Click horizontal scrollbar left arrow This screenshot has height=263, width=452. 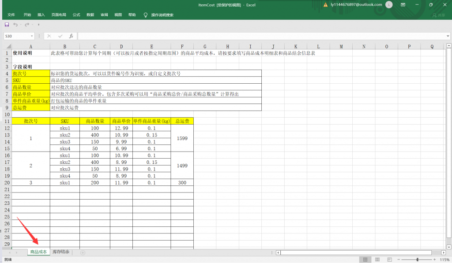(x=278, y=252)
